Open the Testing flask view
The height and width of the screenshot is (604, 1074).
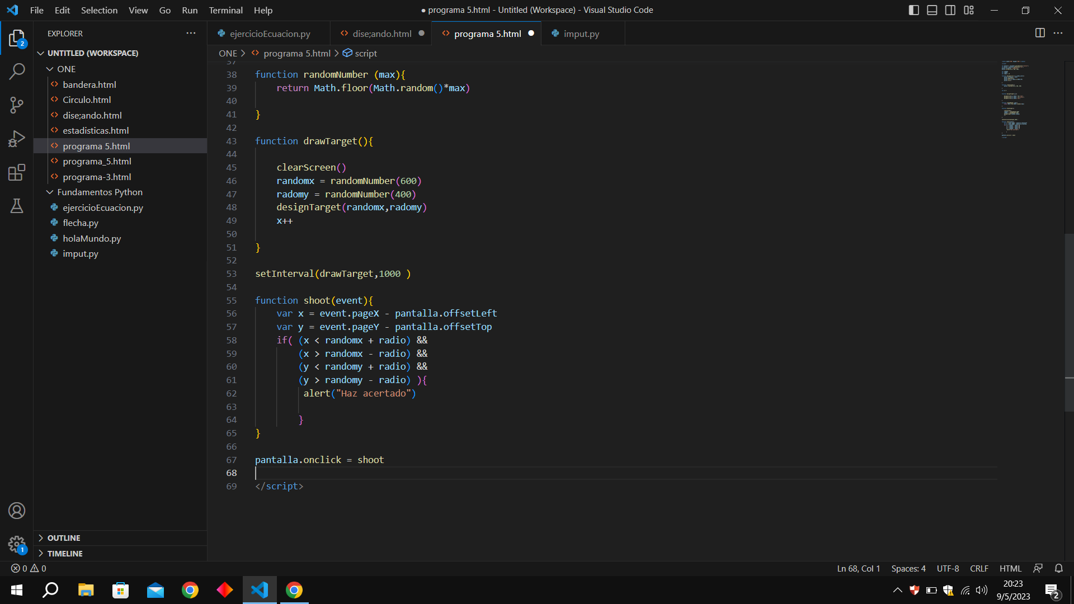coord(17,206)
